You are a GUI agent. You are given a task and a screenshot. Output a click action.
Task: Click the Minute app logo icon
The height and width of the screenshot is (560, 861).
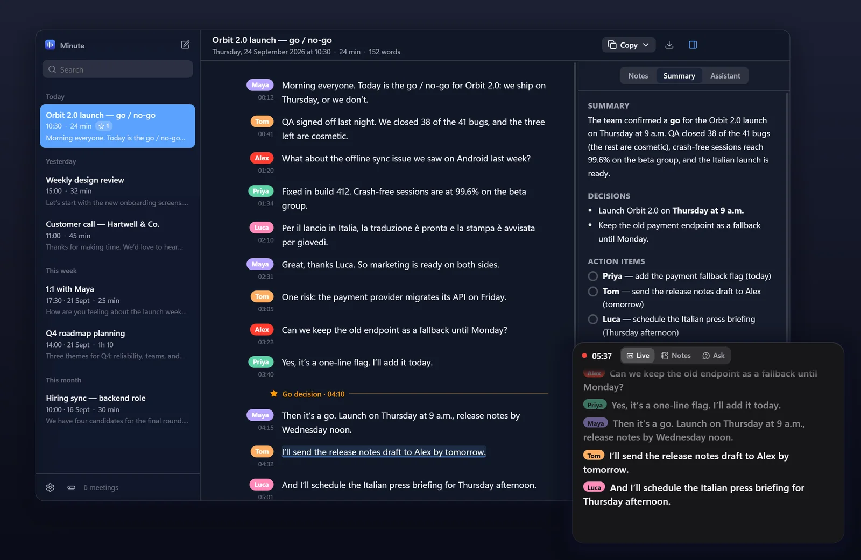[x=50, y=45]
